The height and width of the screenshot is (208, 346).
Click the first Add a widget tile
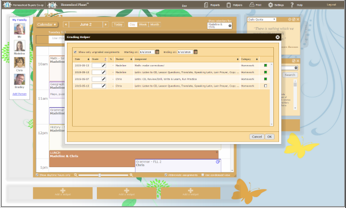63,193
